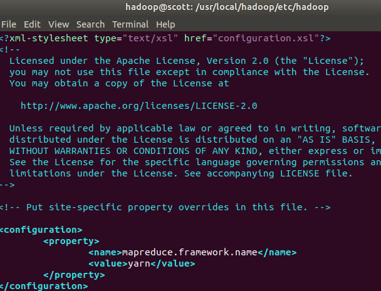Click the Apache LICENSE-2.0 URL
The image size is (381, 291).
[x=138, y=106]
